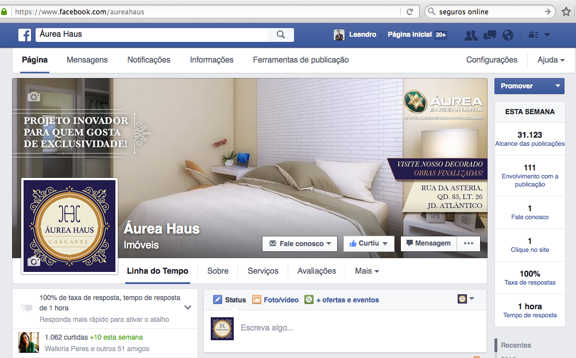This screenshot has width=576, height=358.
Task: Open the Ajuda dropdown menu
Action: [551, 60]
